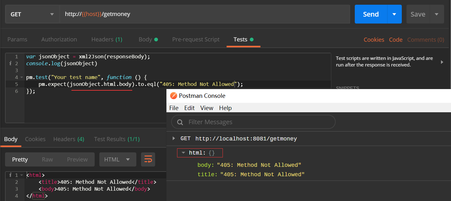This screenshot has width=451, height=201.
Task: Expand the GET getmoney entry in console
Action: tap(173, 138)
